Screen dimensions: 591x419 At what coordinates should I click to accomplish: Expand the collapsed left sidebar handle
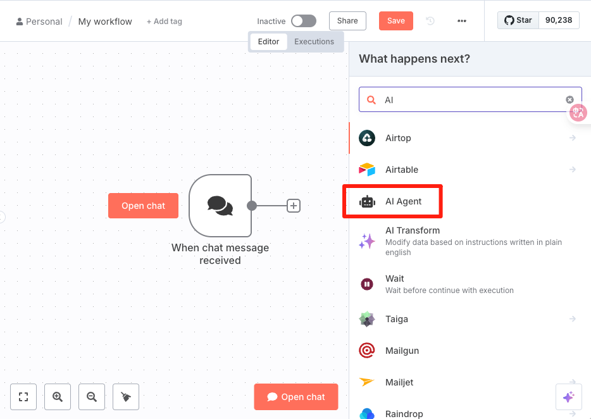pos(3,217)
